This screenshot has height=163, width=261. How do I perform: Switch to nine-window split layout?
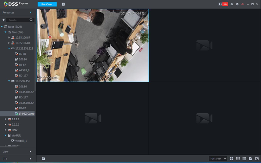point(238,159)
